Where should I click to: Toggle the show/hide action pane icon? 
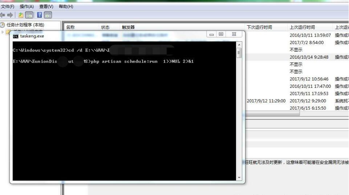pos(48,15)
